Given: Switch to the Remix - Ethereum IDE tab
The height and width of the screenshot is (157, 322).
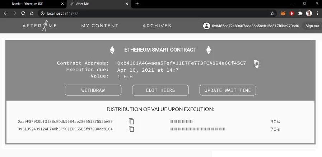Looking at the screenshot, I should tap(33, 4).
